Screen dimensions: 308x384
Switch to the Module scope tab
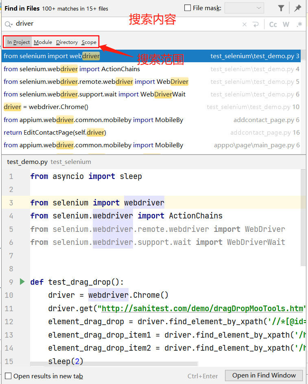pos(43,42)
